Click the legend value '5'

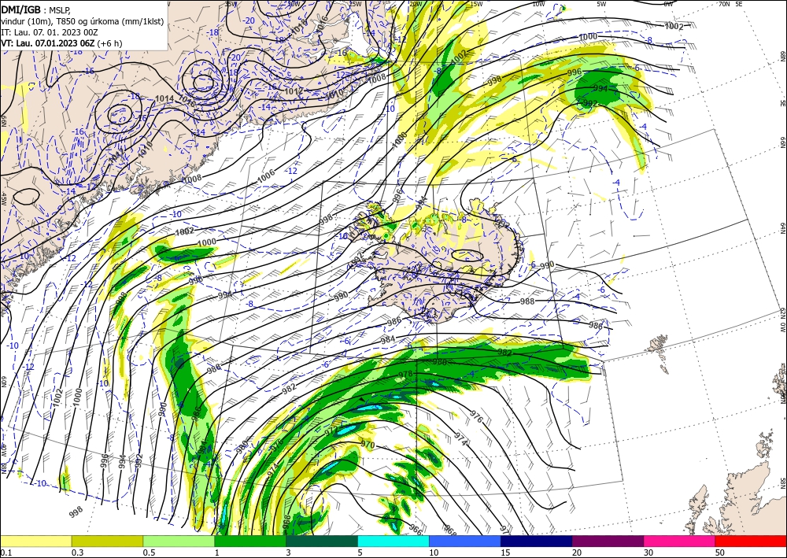[x=360, y=552]
